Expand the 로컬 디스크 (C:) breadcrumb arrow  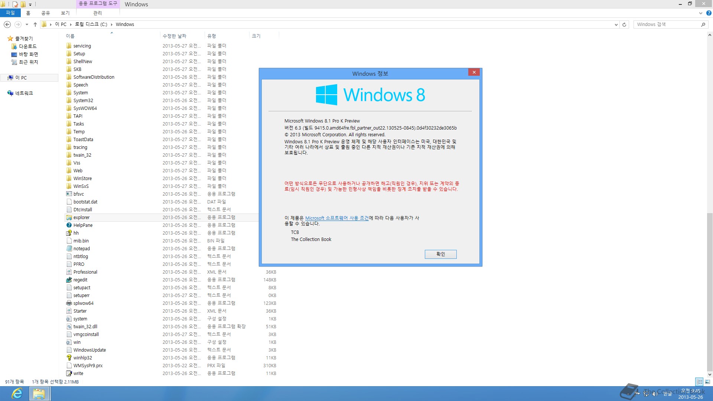pyautogui.click(x=111, y=25)
